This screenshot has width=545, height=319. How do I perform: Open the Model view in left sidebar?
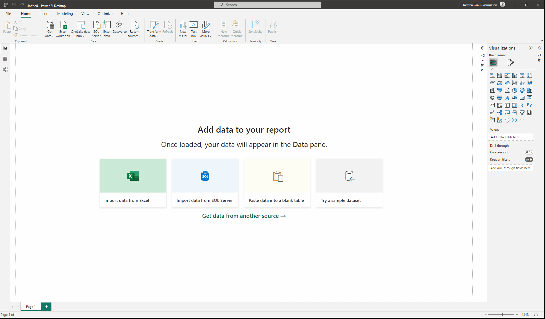point(5,70)
